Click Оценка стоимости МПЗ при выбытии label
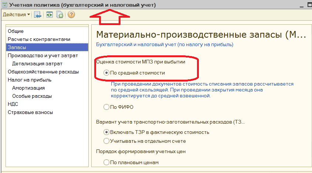The height and width of the screenshot is (173, 312). 141,62
